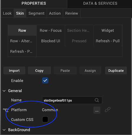Switch to Data & Services panel
132x135 pixels.
pyautogui.click(x=100, y=4)
